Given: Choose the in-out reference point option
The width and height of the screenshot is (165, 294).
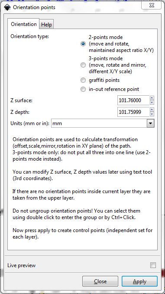Looking at the screenshot, I should 83,89.
